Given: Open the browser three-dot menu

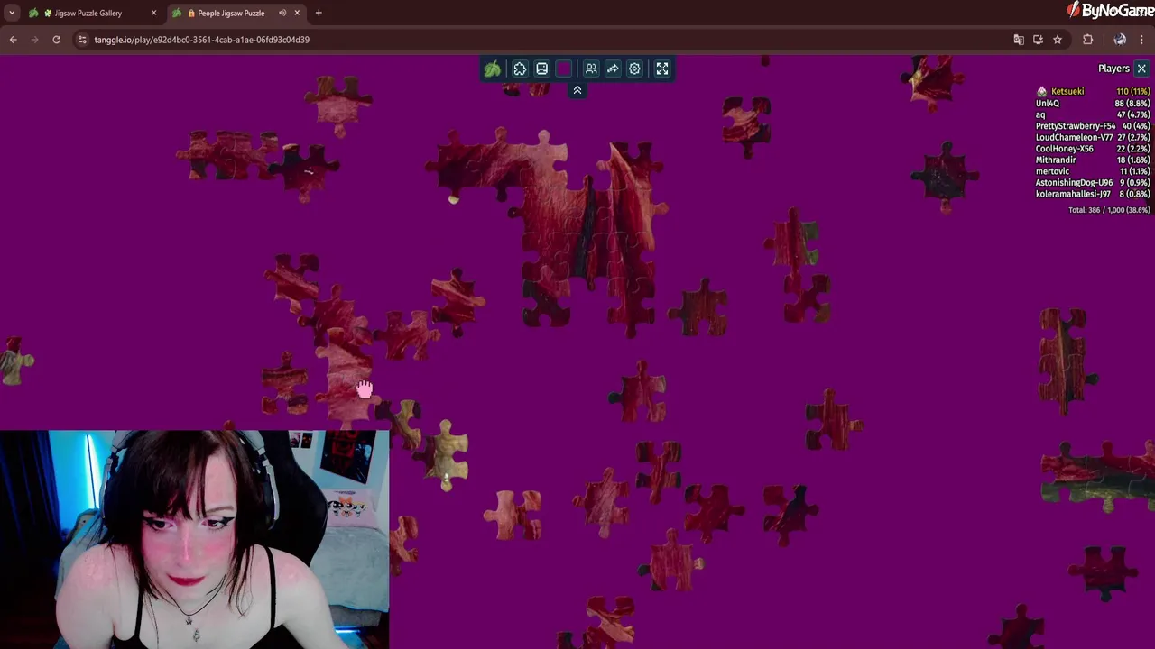Looking at the screenshot, I should pyautogui.click(x=1142, y=40).
